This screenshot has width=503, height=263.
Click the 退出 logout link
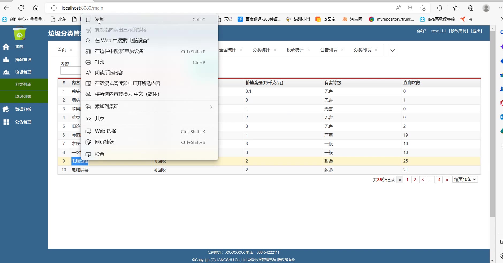(476, 31)
